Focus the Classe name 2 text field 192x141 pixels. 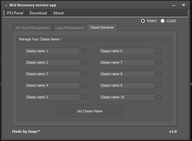point(52,62)
